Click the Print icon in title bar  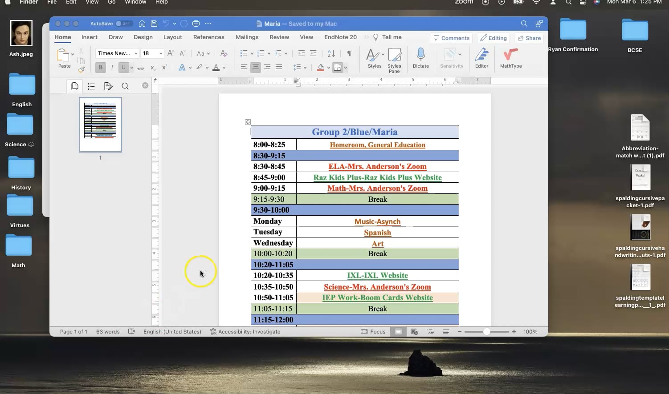pos(196,24)
